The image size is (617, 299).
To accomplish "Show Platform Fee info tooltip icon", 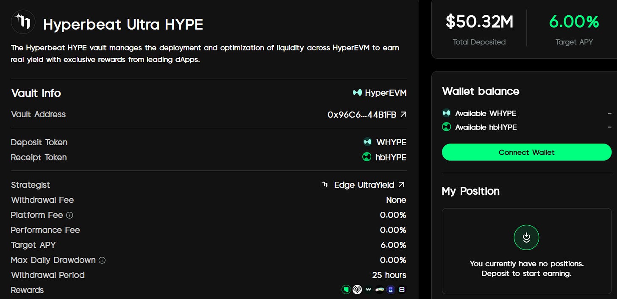I will (x=70, y=215).
